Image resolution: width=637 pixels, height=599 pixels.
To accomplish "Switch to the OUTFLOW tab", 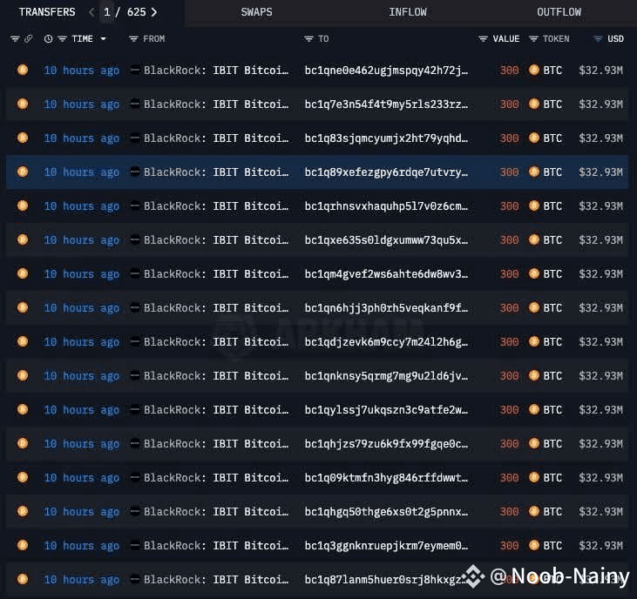I will (x=559, y=12).
